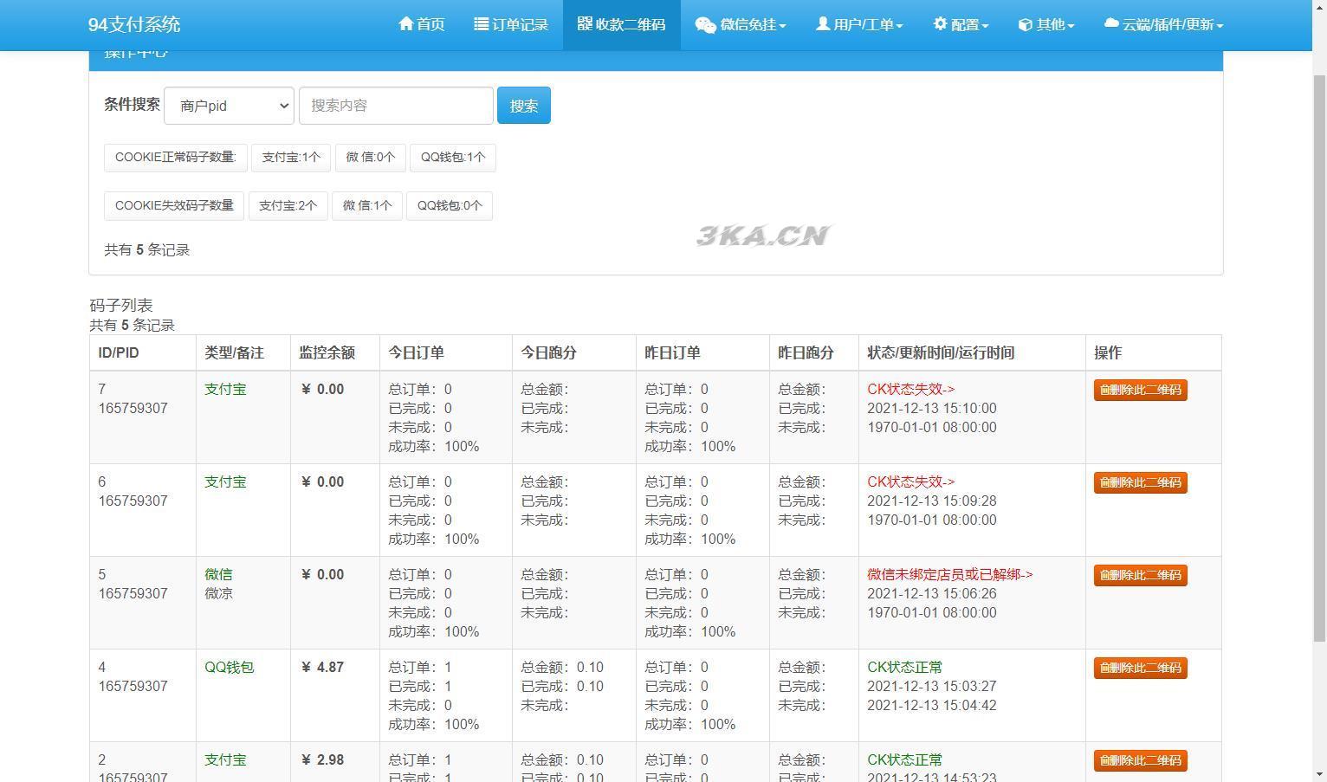Image resolution: width=1327 pixels, height=782 pixels.
Task: Click CK状态正常 status in row 4
Action: (x=904, y=668)
